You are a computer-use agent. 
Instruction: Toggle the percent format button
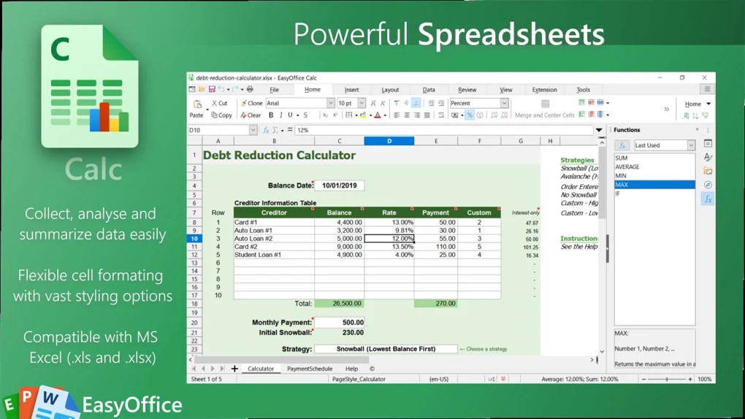pos(470,115)
